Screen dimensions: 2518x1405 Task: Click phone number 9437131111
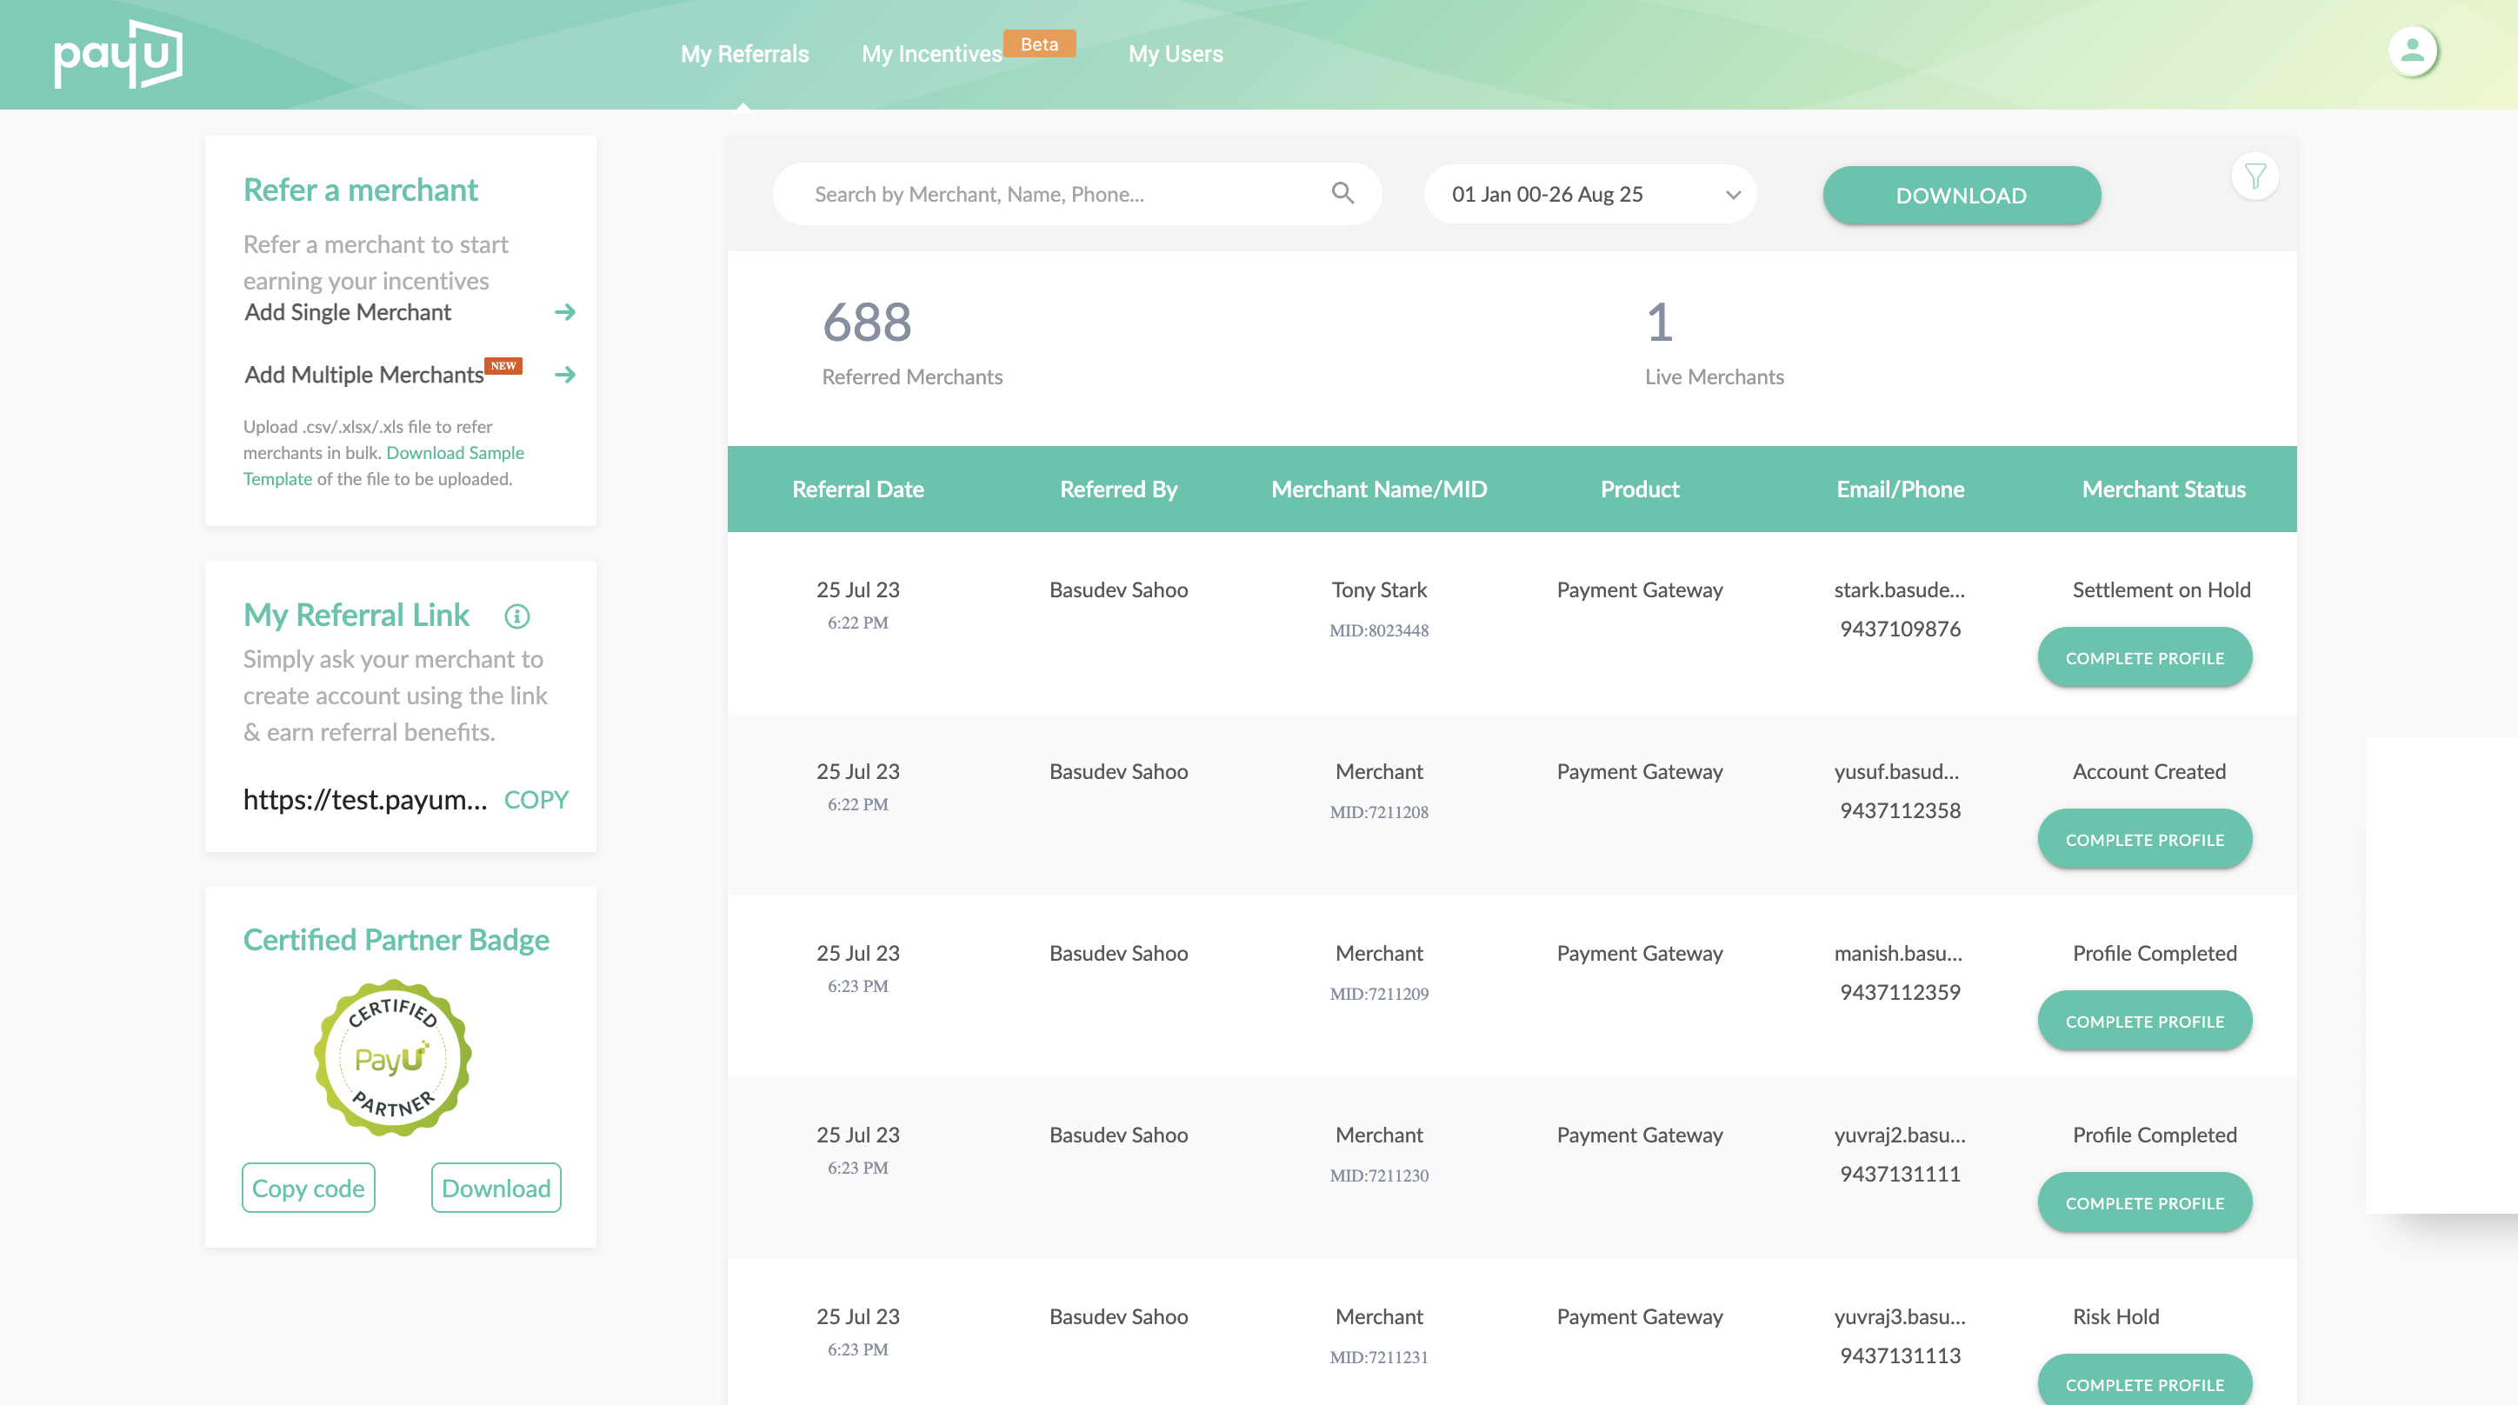coord(1900,1175)
